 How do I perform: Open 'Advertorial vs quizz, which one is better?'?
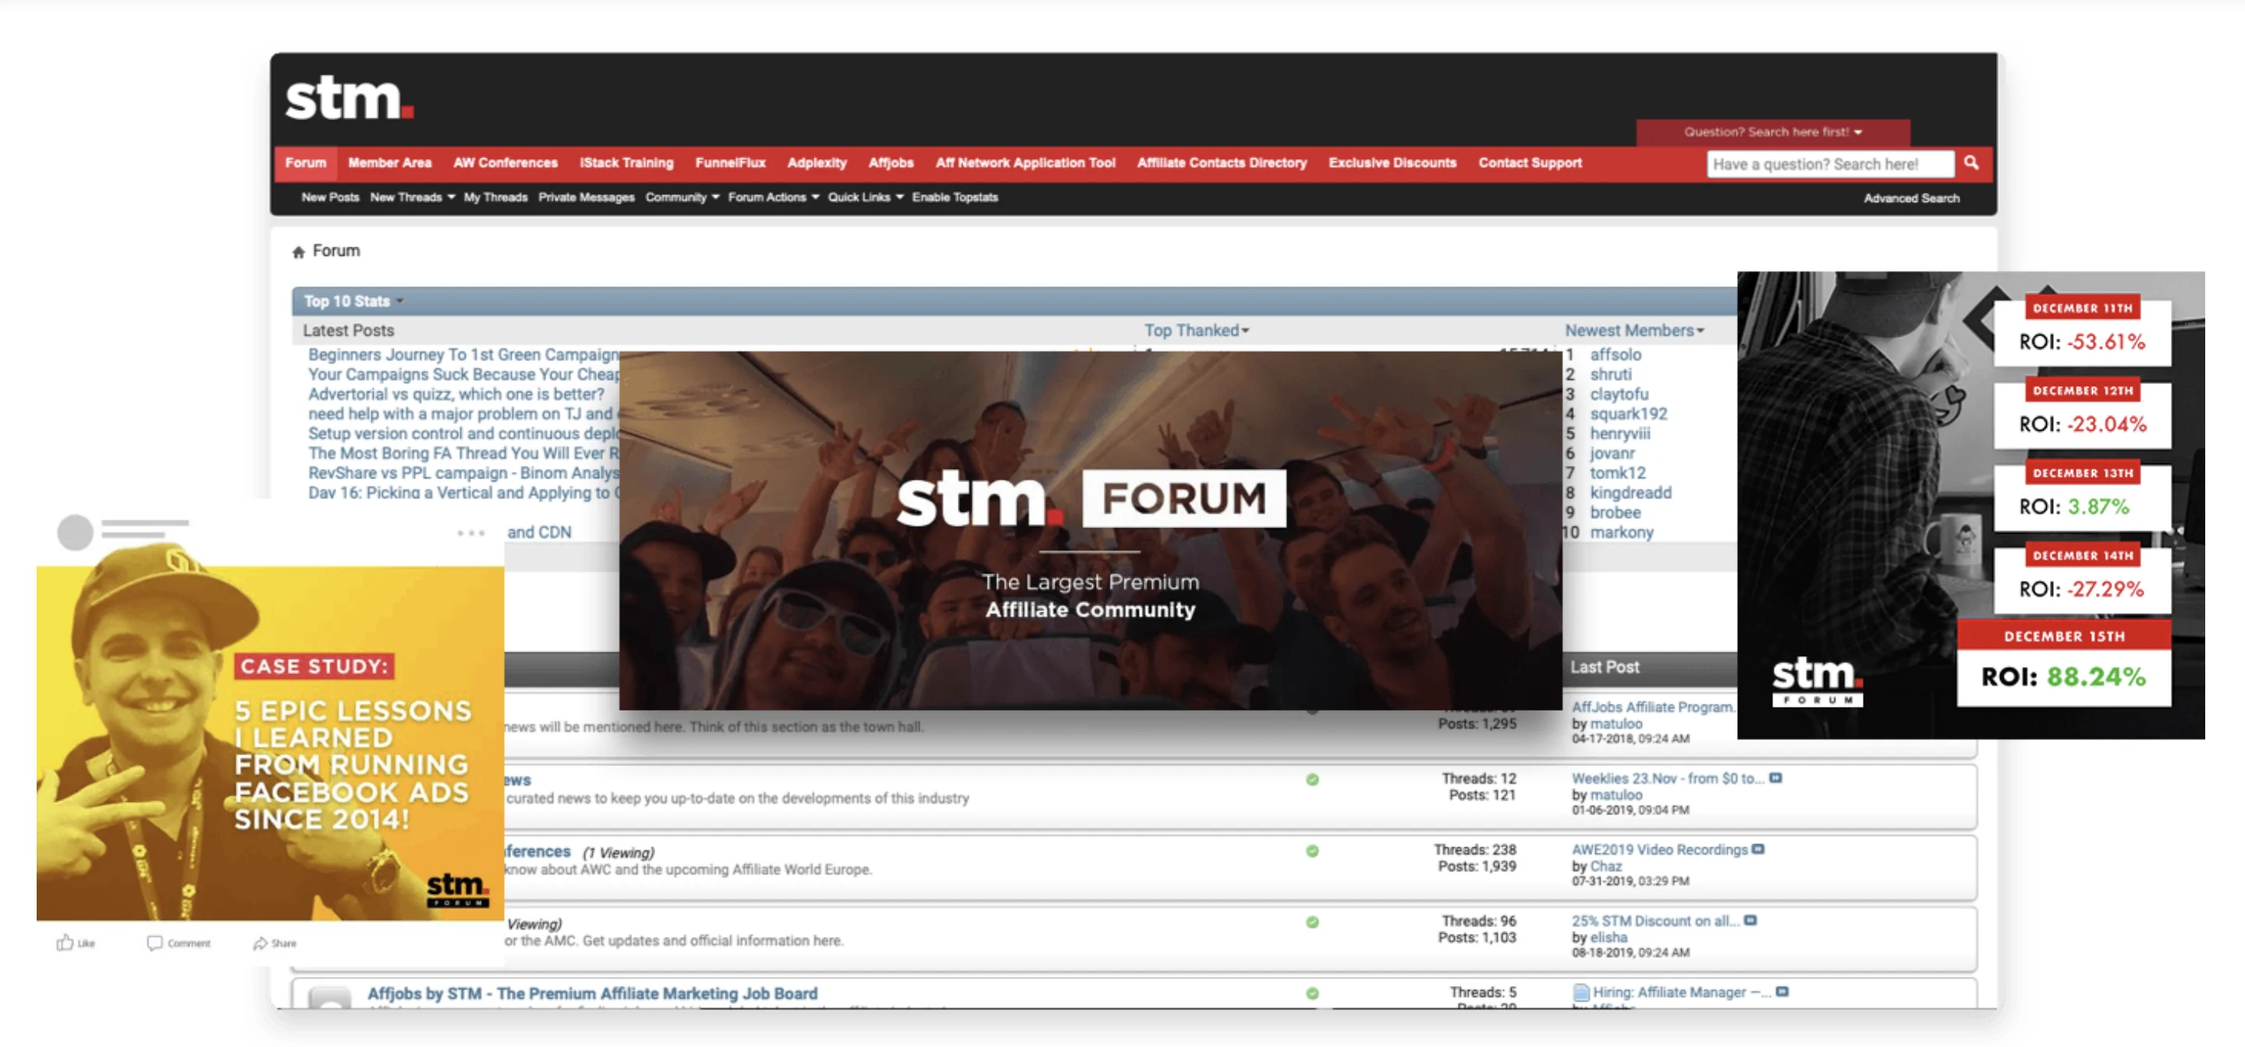point(455,394)
